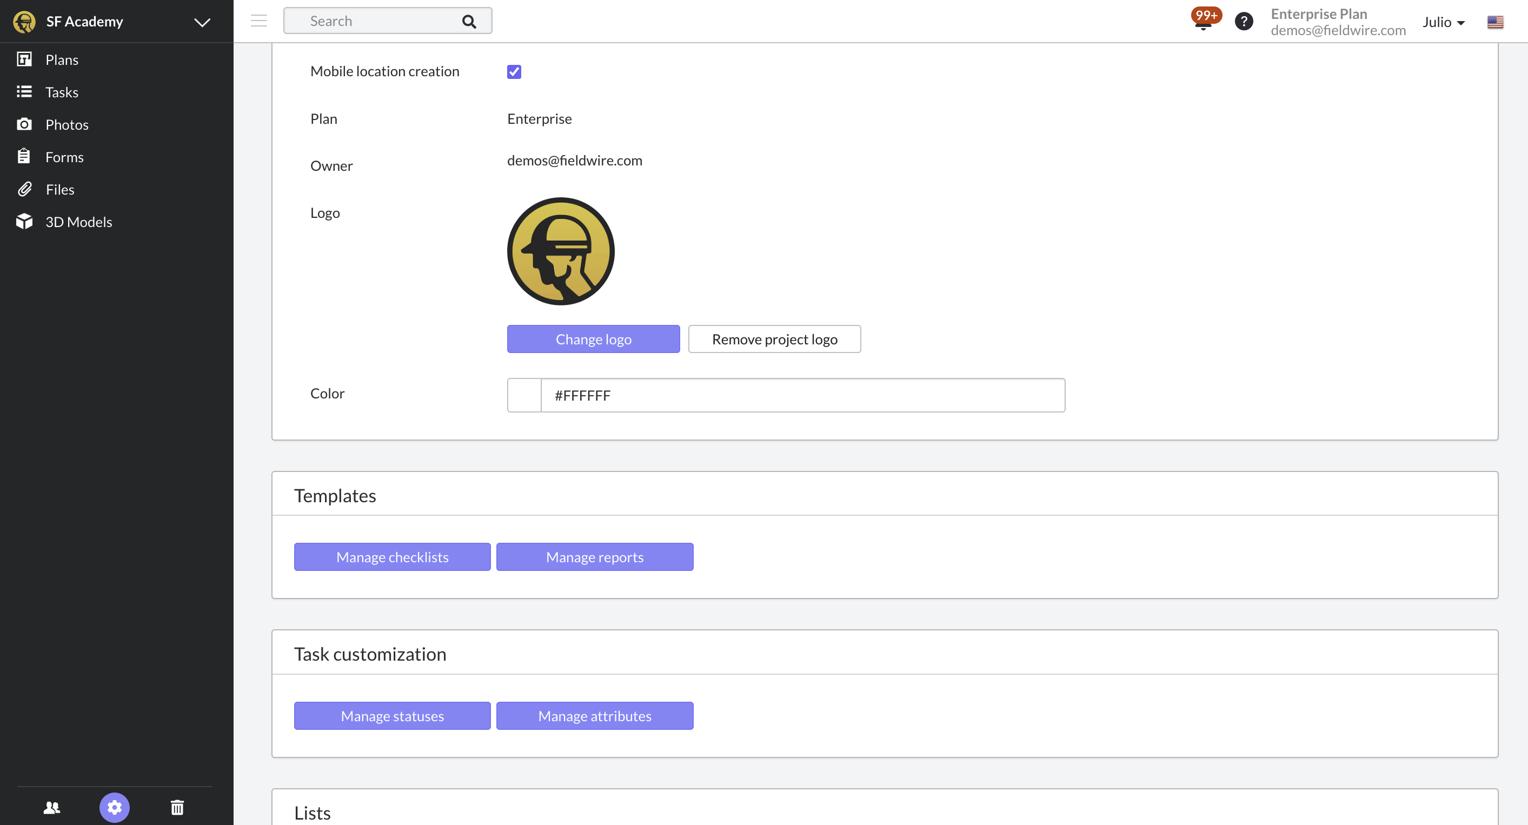The image size is (1528, 825).
Task: Open the Julio user dropdown
Action: pyautogui.click(x=1443, y=22)
